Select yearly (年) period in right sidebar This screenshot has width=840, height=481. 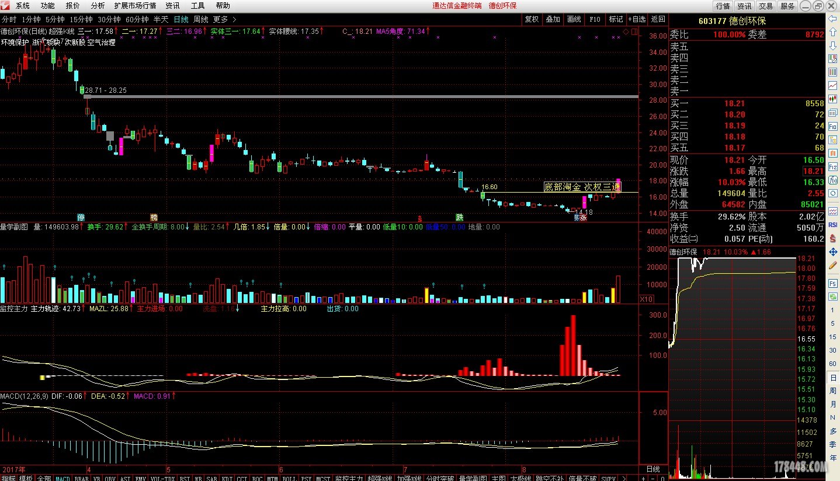click(x=833, y=458)
